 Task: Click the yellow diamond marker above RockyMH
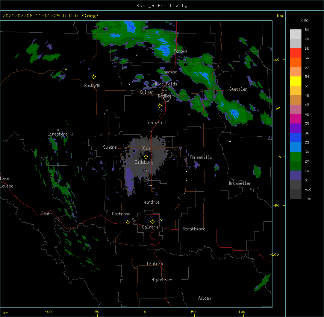point(94,77)
